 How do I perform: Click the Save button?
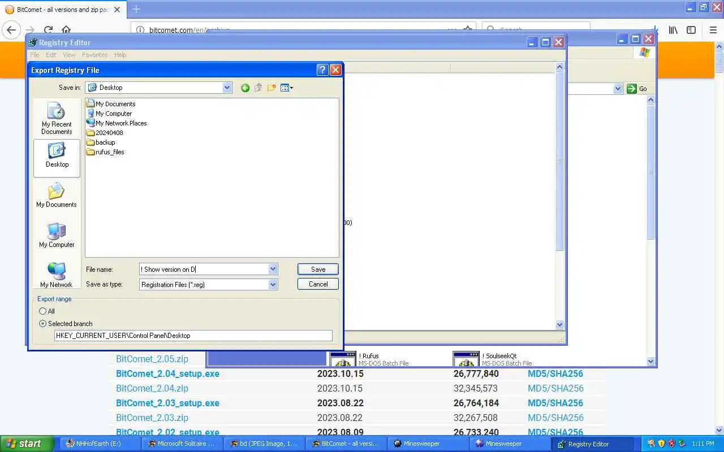pos(318,270)
